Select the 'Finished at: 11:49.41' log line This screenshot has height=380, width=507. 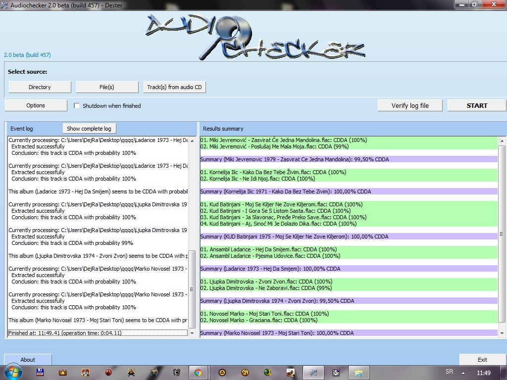pyautogui.click(x=98, y=333)
